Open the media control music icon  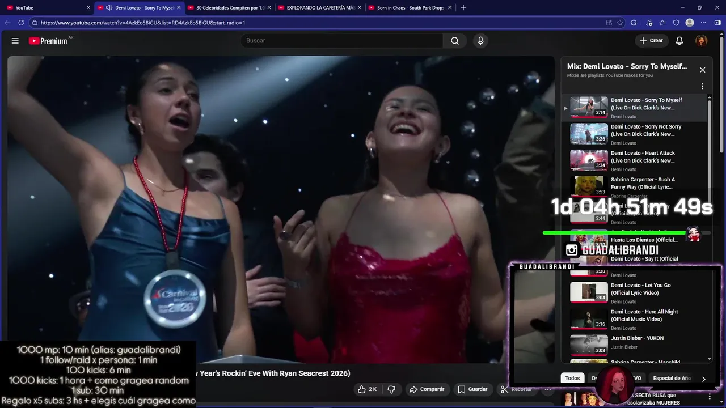[x=648, y=23]
